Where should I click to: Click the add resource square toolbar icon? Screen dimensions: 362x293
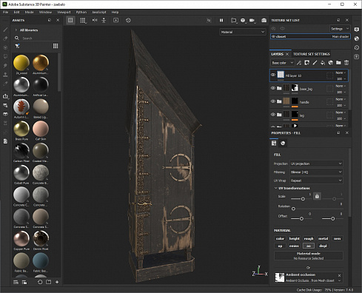(115, 20)
